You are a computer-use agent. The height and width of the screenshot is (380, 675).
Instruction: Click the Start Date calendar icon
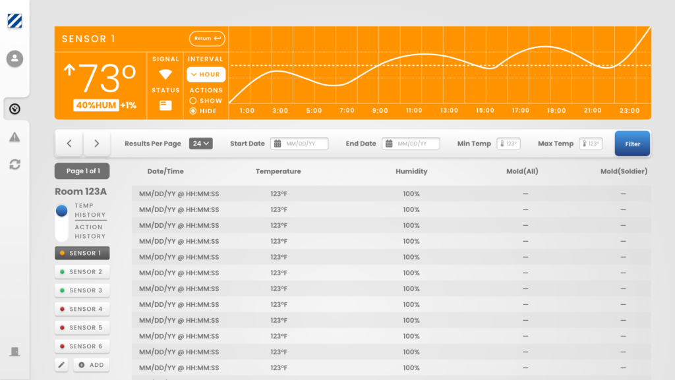point(278,144)
